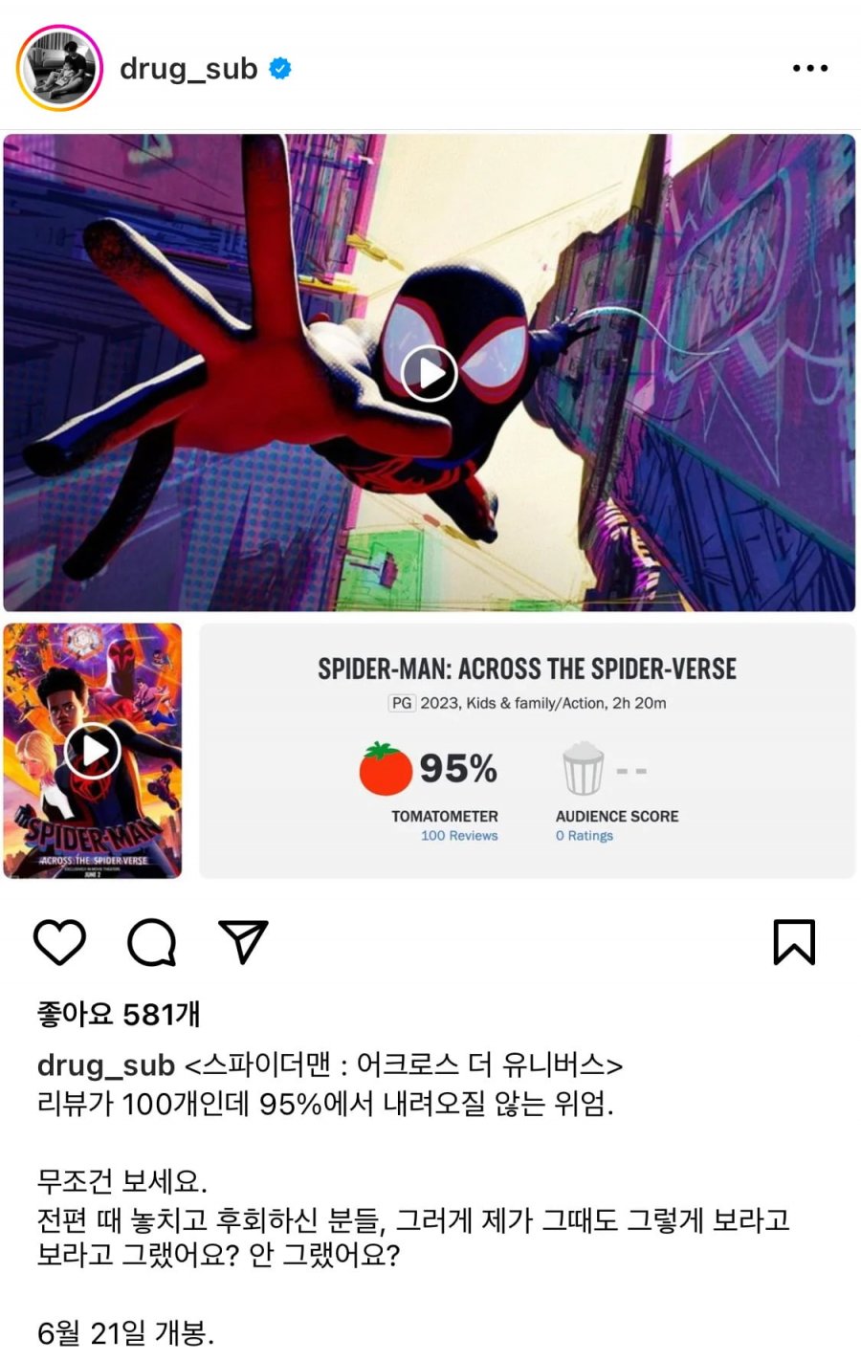
Task: Click the popcorn Audience Score icon
Action: click(x=583, y=769)
